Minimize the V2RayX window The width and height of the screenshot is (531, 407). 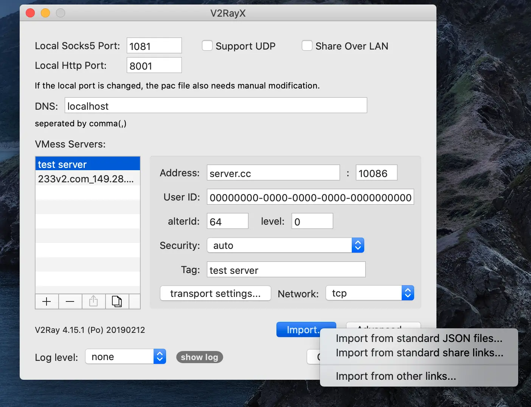coord(45,13)
